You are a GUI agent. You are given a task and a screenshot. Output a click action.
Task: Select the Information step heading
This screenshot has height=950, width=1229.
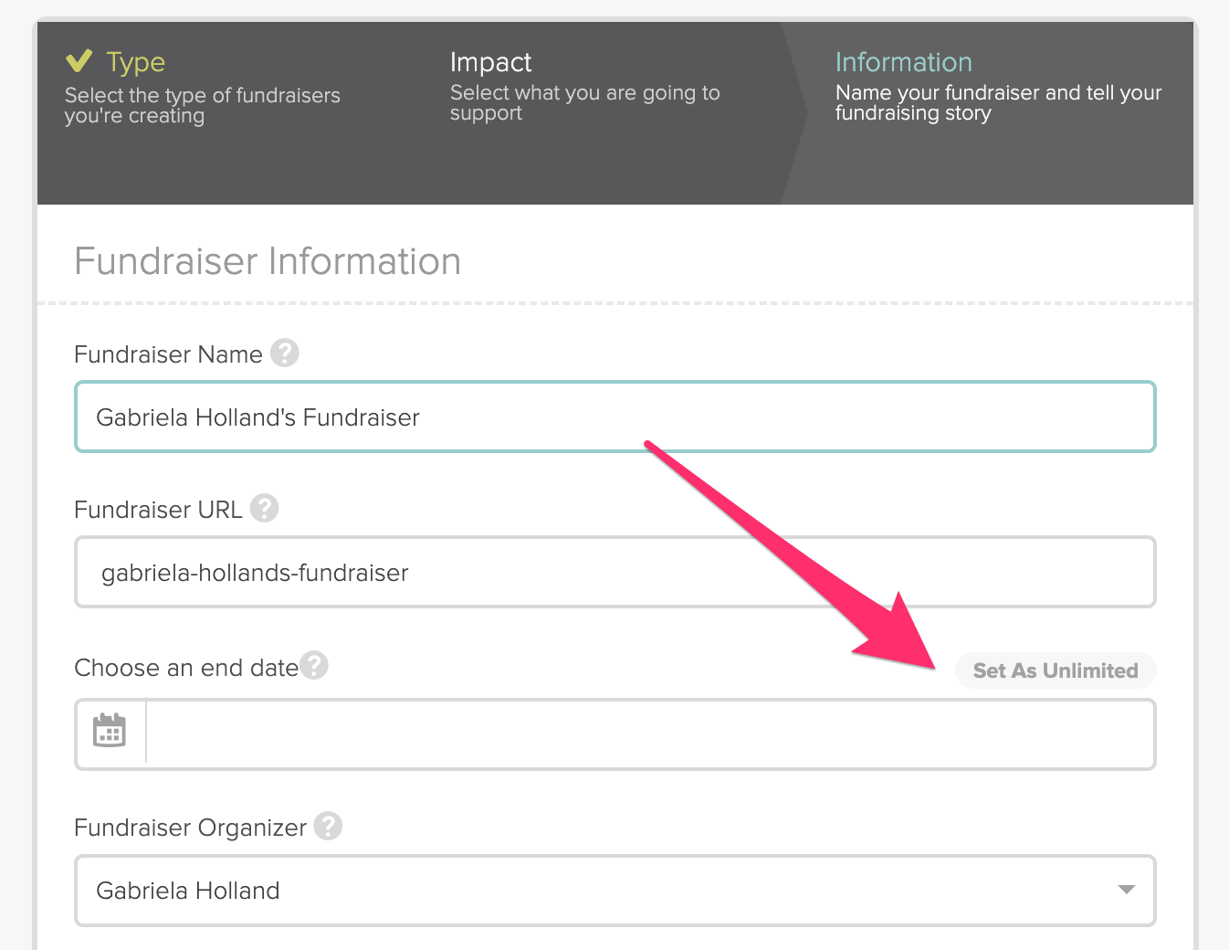tap(903, 62)
